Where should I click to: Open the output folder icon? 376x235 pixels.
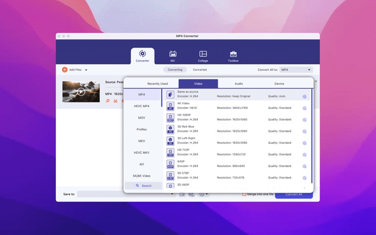(182, 194)
